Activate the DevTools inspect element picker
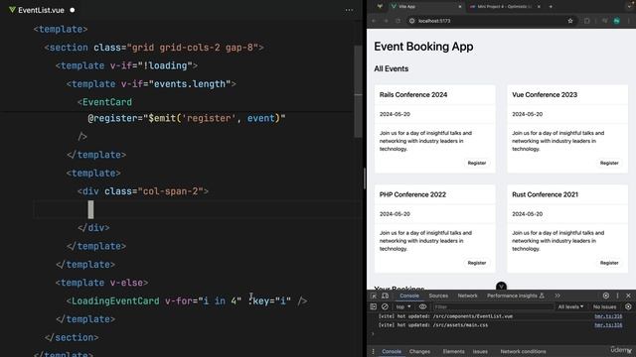Image resolution: width=636 pixels, height=357 pixels. (x=374, y=296)
